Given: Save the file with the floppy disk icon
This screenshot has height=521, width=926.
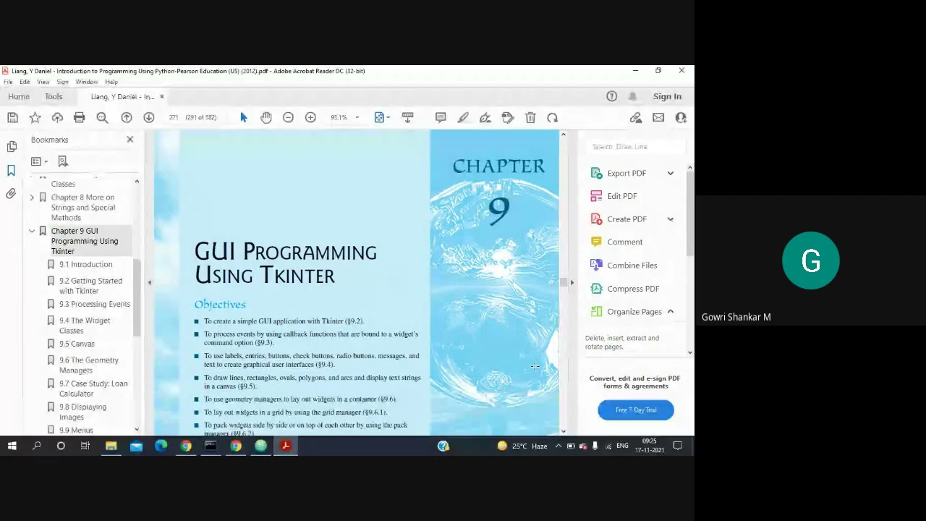Looking at the screenshot, I should click(x=12, y=118).
